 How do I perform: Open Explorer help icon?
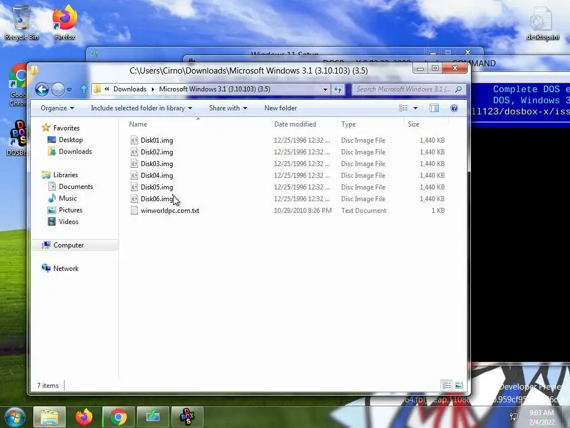[454, 108]
